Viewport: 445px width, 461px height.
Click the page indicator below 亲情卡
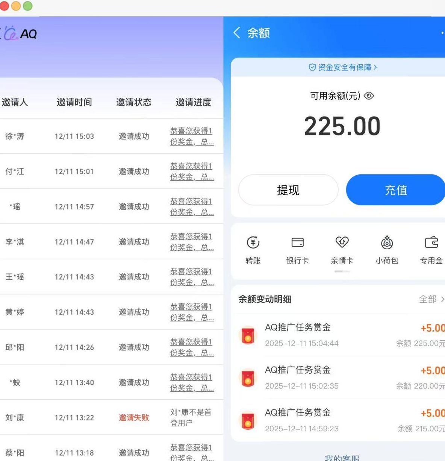coord(342,271)
